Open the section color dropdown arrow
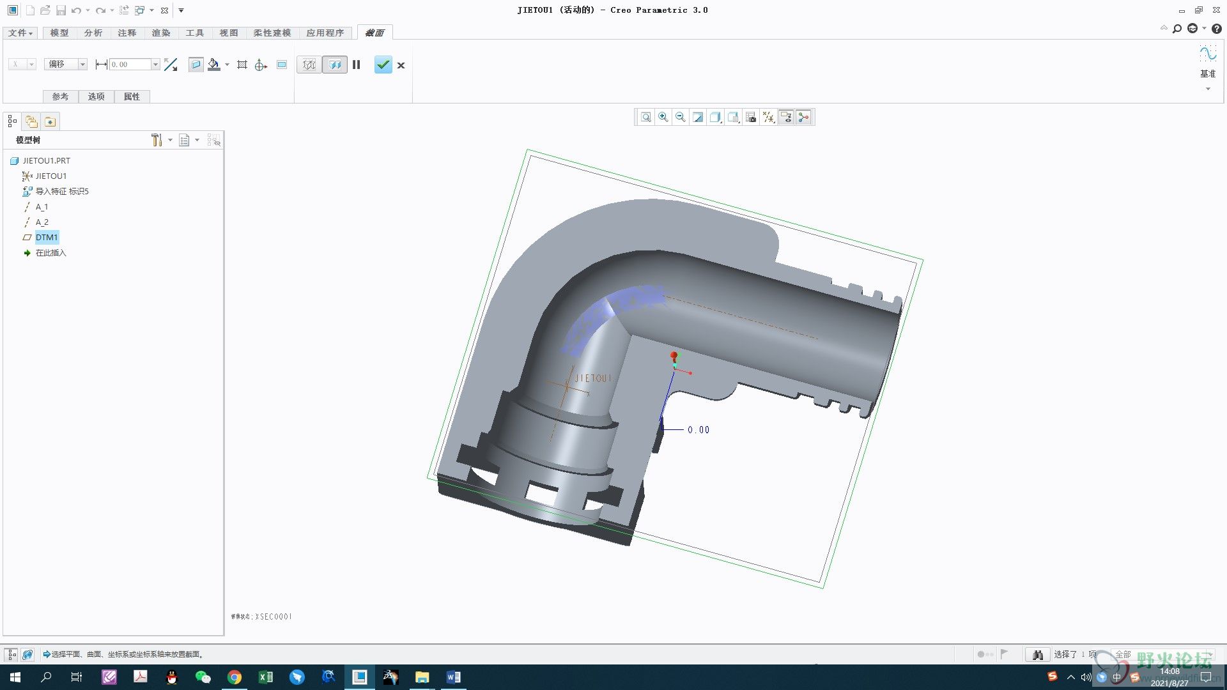The height and width of the screenshot is (690, 1227). click(227, 65)
